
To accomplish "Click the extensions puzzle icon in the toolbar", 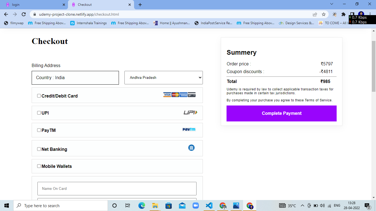I will coord(344,14).
